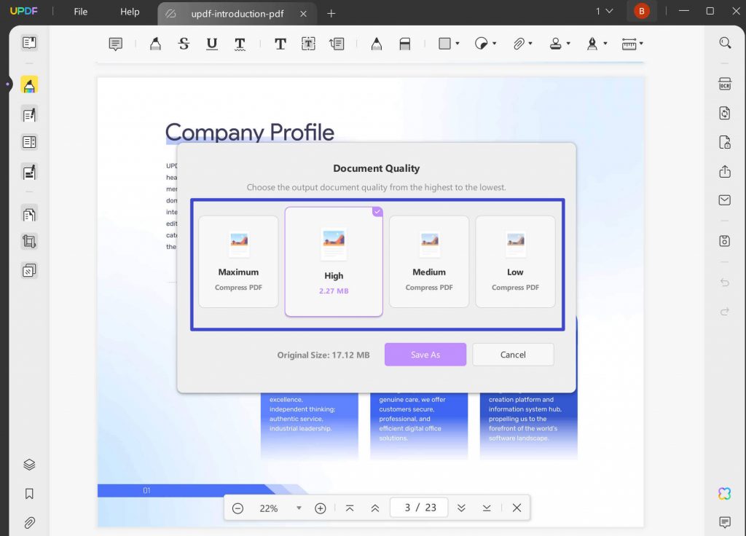Open the Crop pages tool in left sidebar
Screen dimensions: 746x536
point(28,241)
